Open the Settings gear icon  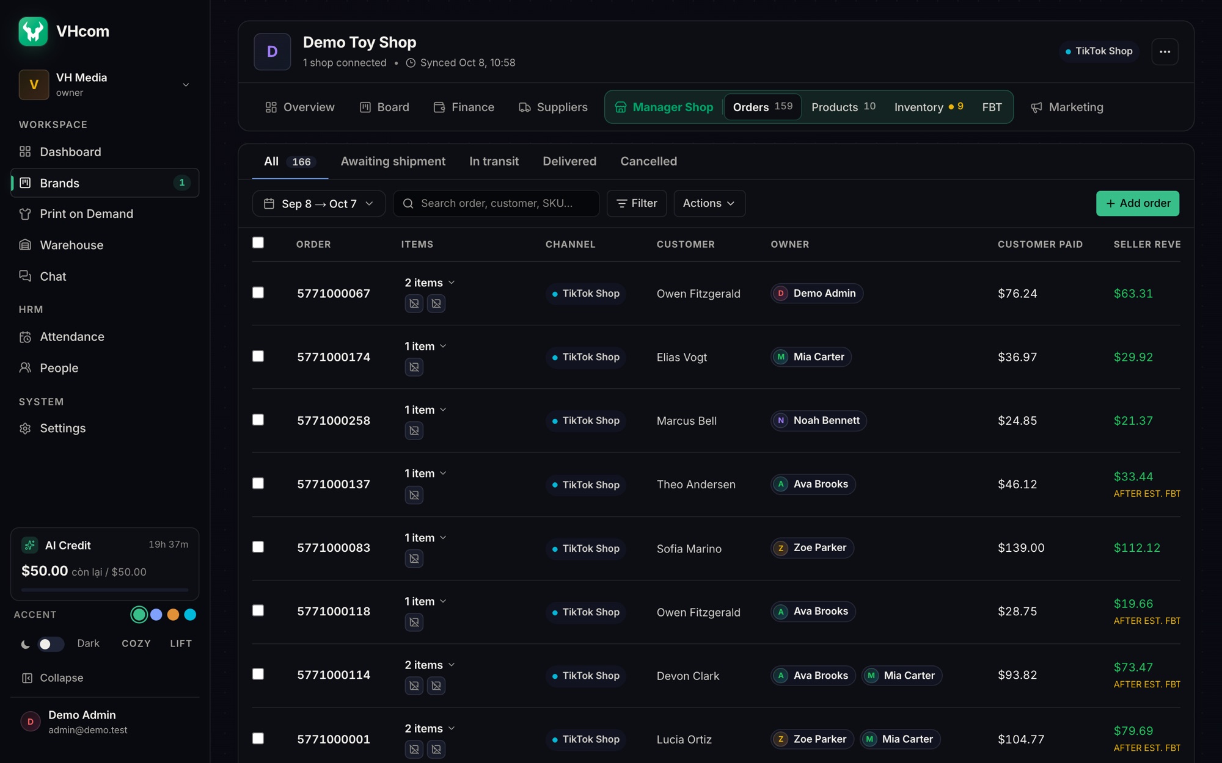pos(25,429)
